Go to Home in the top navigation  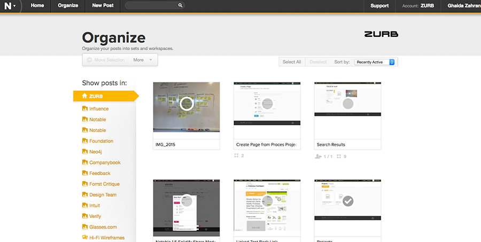click(x=37, y=5)
